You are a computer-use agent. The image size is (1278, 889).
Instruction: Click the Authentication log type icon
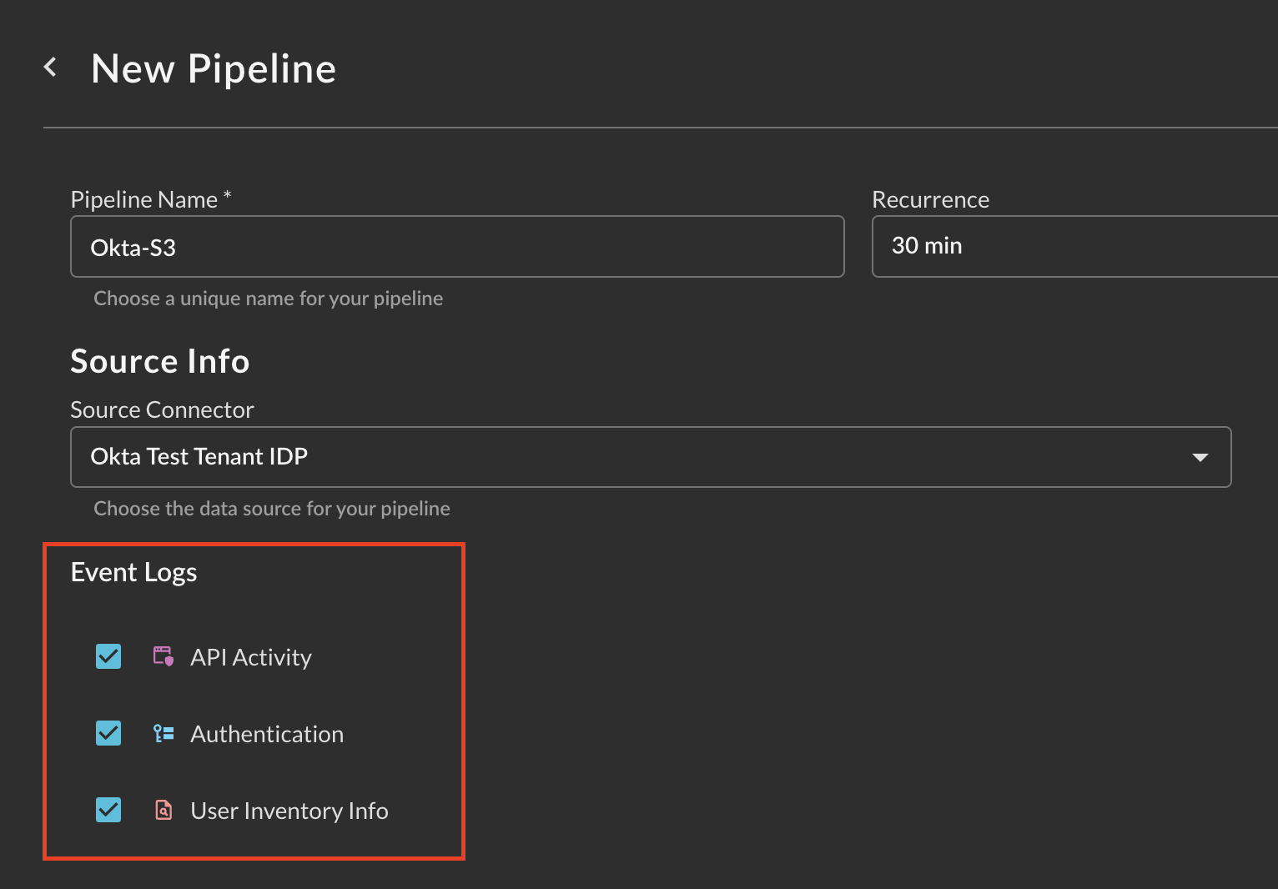coord(164,733)
